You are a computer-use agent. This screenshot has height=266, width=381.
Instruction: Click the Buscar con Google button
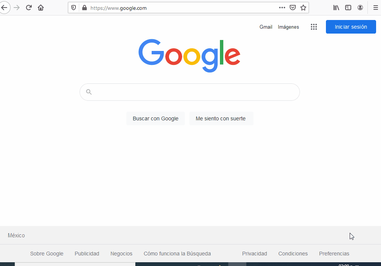coord(155,118)
